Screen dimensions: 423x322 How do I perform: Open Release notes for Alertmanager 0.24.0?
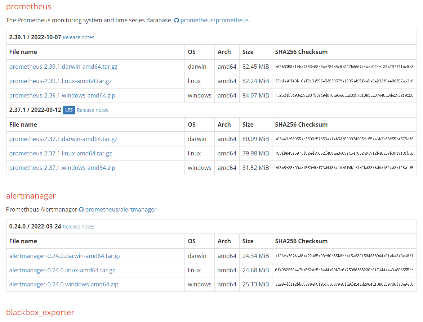coord(78,227)
